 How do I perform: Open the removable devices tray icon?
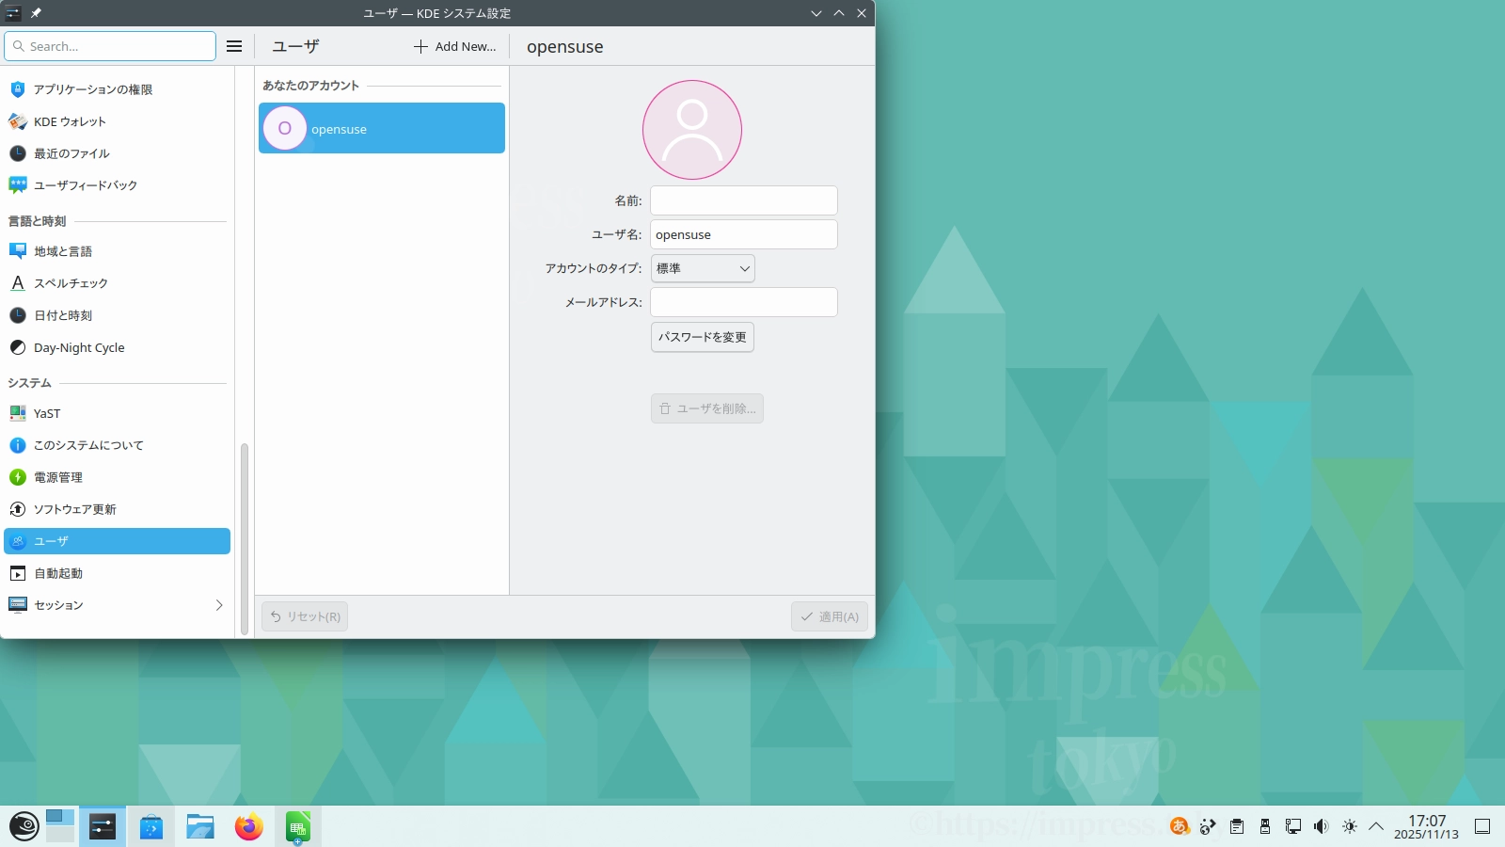[1265, 826]
